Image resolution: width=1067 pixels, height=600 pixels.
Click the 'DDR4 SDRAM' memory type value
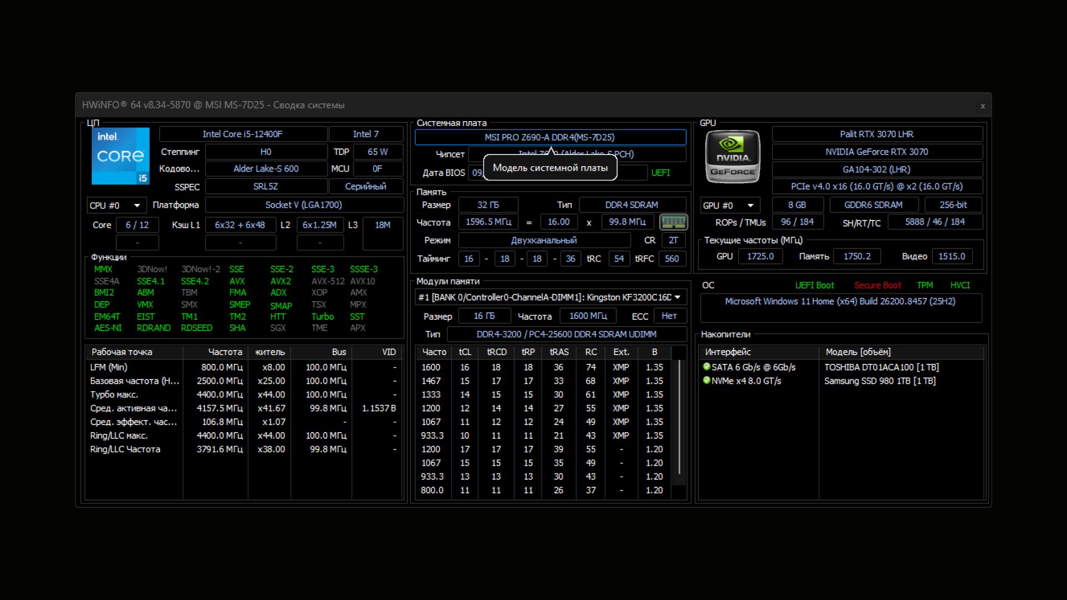(x=632, y=205)
